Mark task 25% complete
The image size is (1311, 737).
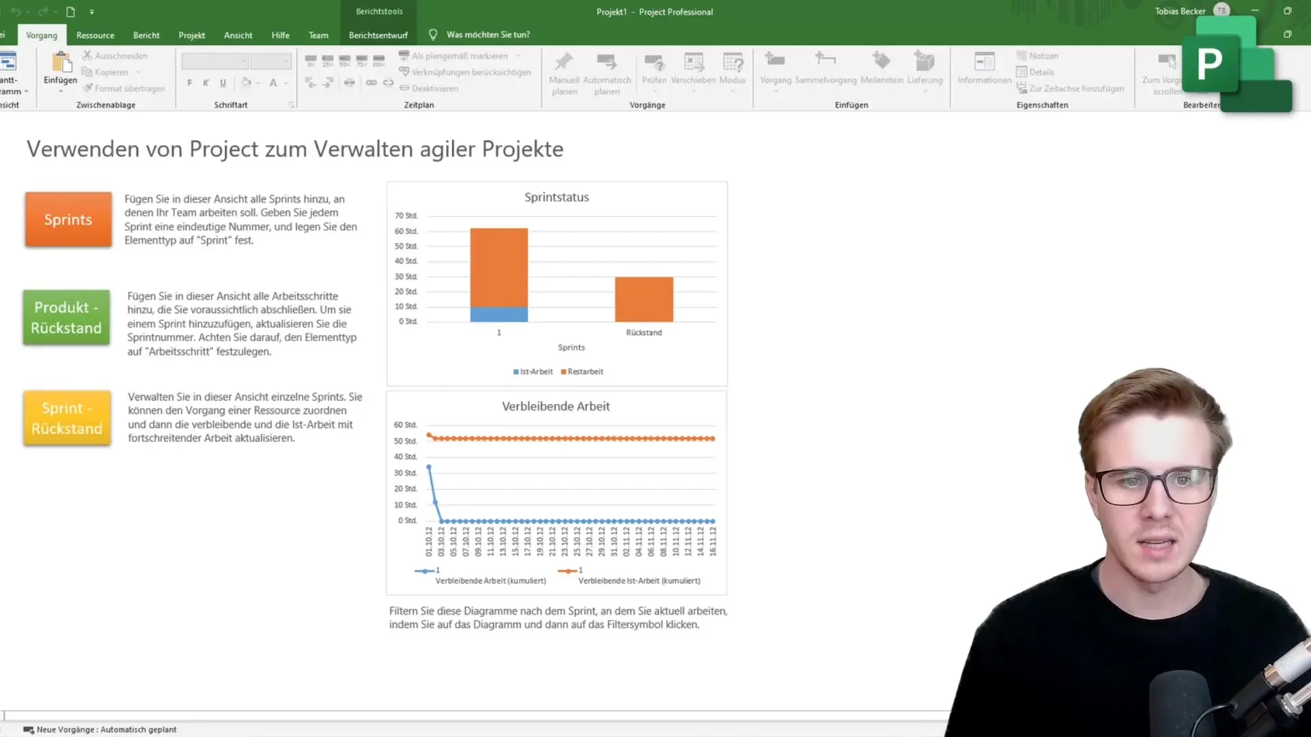click(328, 61)
